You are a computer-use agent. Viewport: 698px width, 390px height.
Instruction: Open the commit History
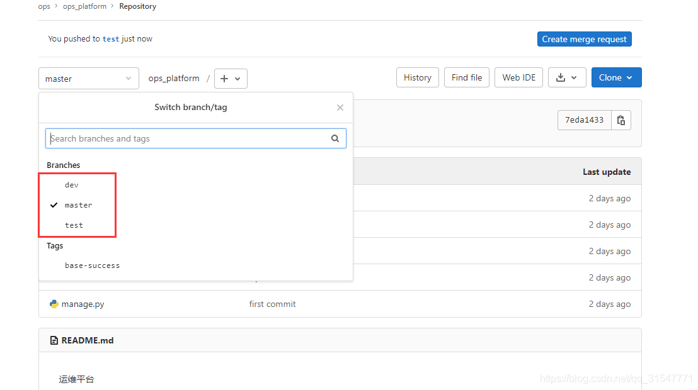pos(417,77)
